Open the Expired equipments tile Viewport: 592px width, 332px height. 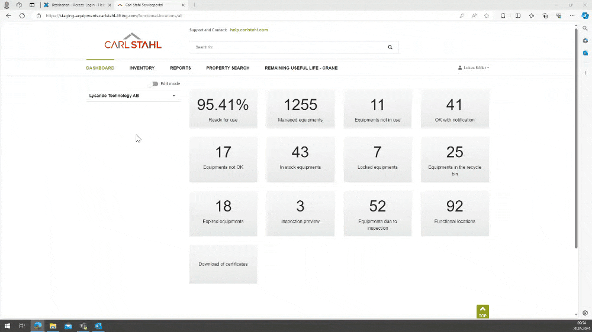[223, 213]
